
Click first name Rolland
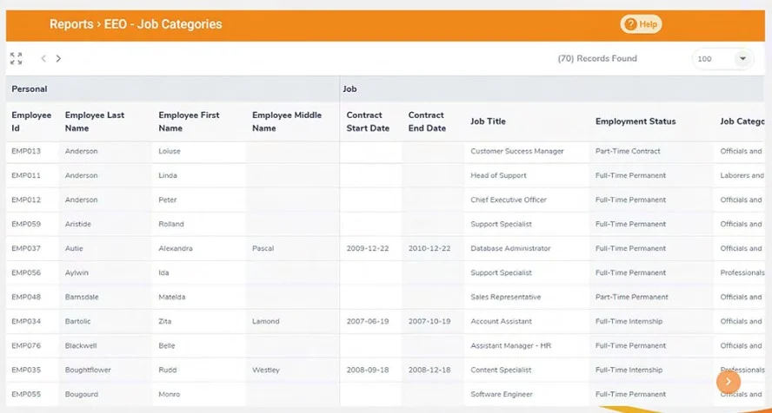(171, 224)
